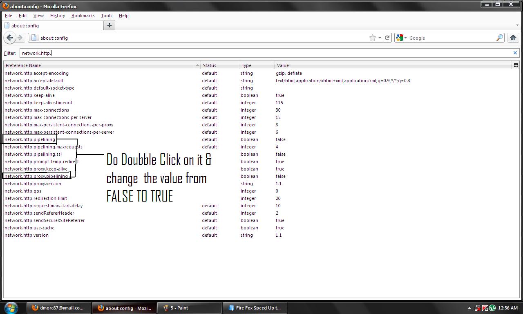Select network.http.max-connections-per-server row
523x314 pixels.
[x=261, y=117]
